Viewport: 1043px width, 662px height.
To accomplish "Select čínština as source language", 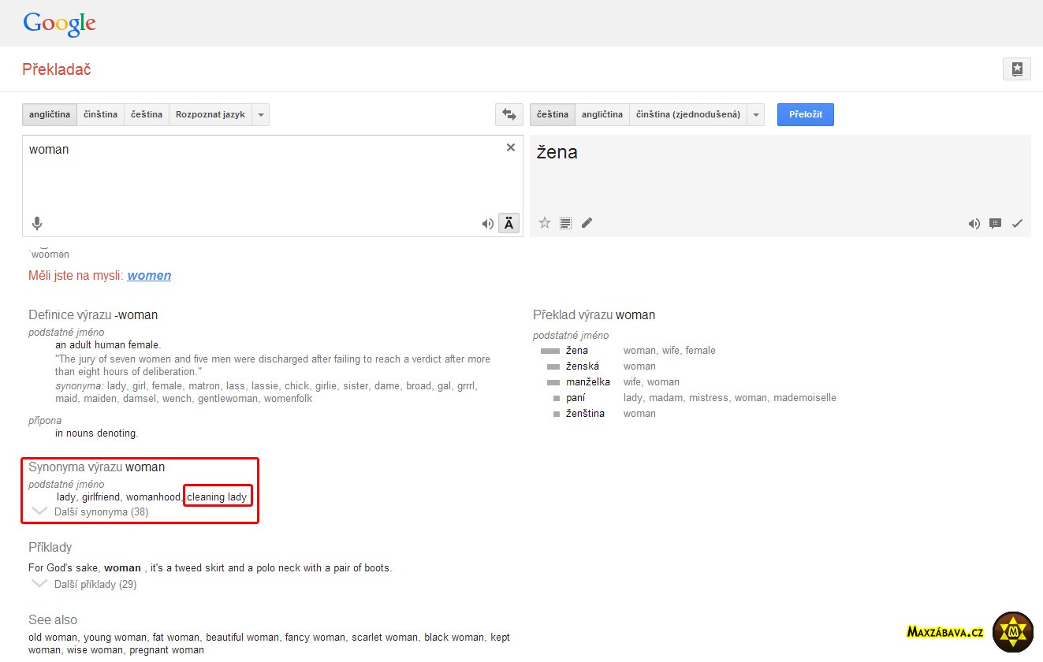I will point(100,114).
